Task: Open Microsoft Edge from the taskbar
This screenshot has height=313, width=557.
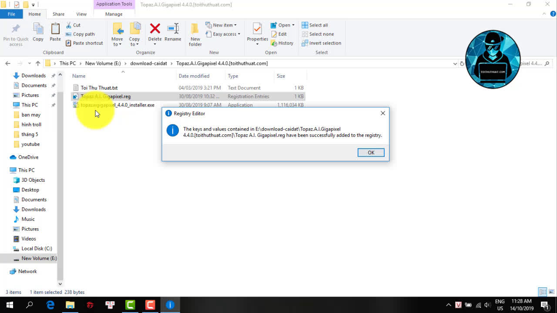Action: [50, 305]
